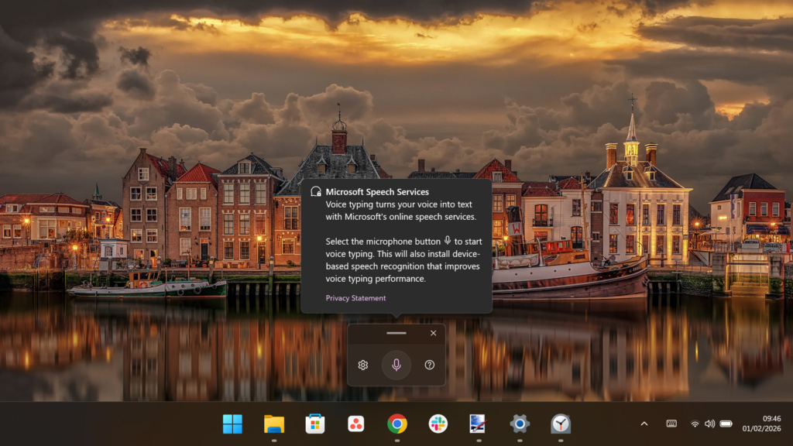
Task: Launch Google Chrome
Action: click(x=396, y=424)
